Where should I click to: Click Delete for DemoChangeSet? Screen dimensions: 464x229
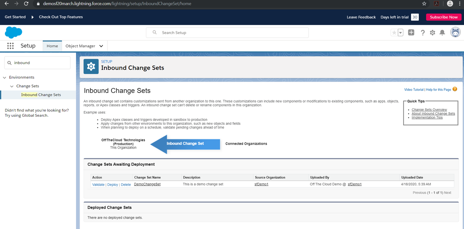click(126, 185)
